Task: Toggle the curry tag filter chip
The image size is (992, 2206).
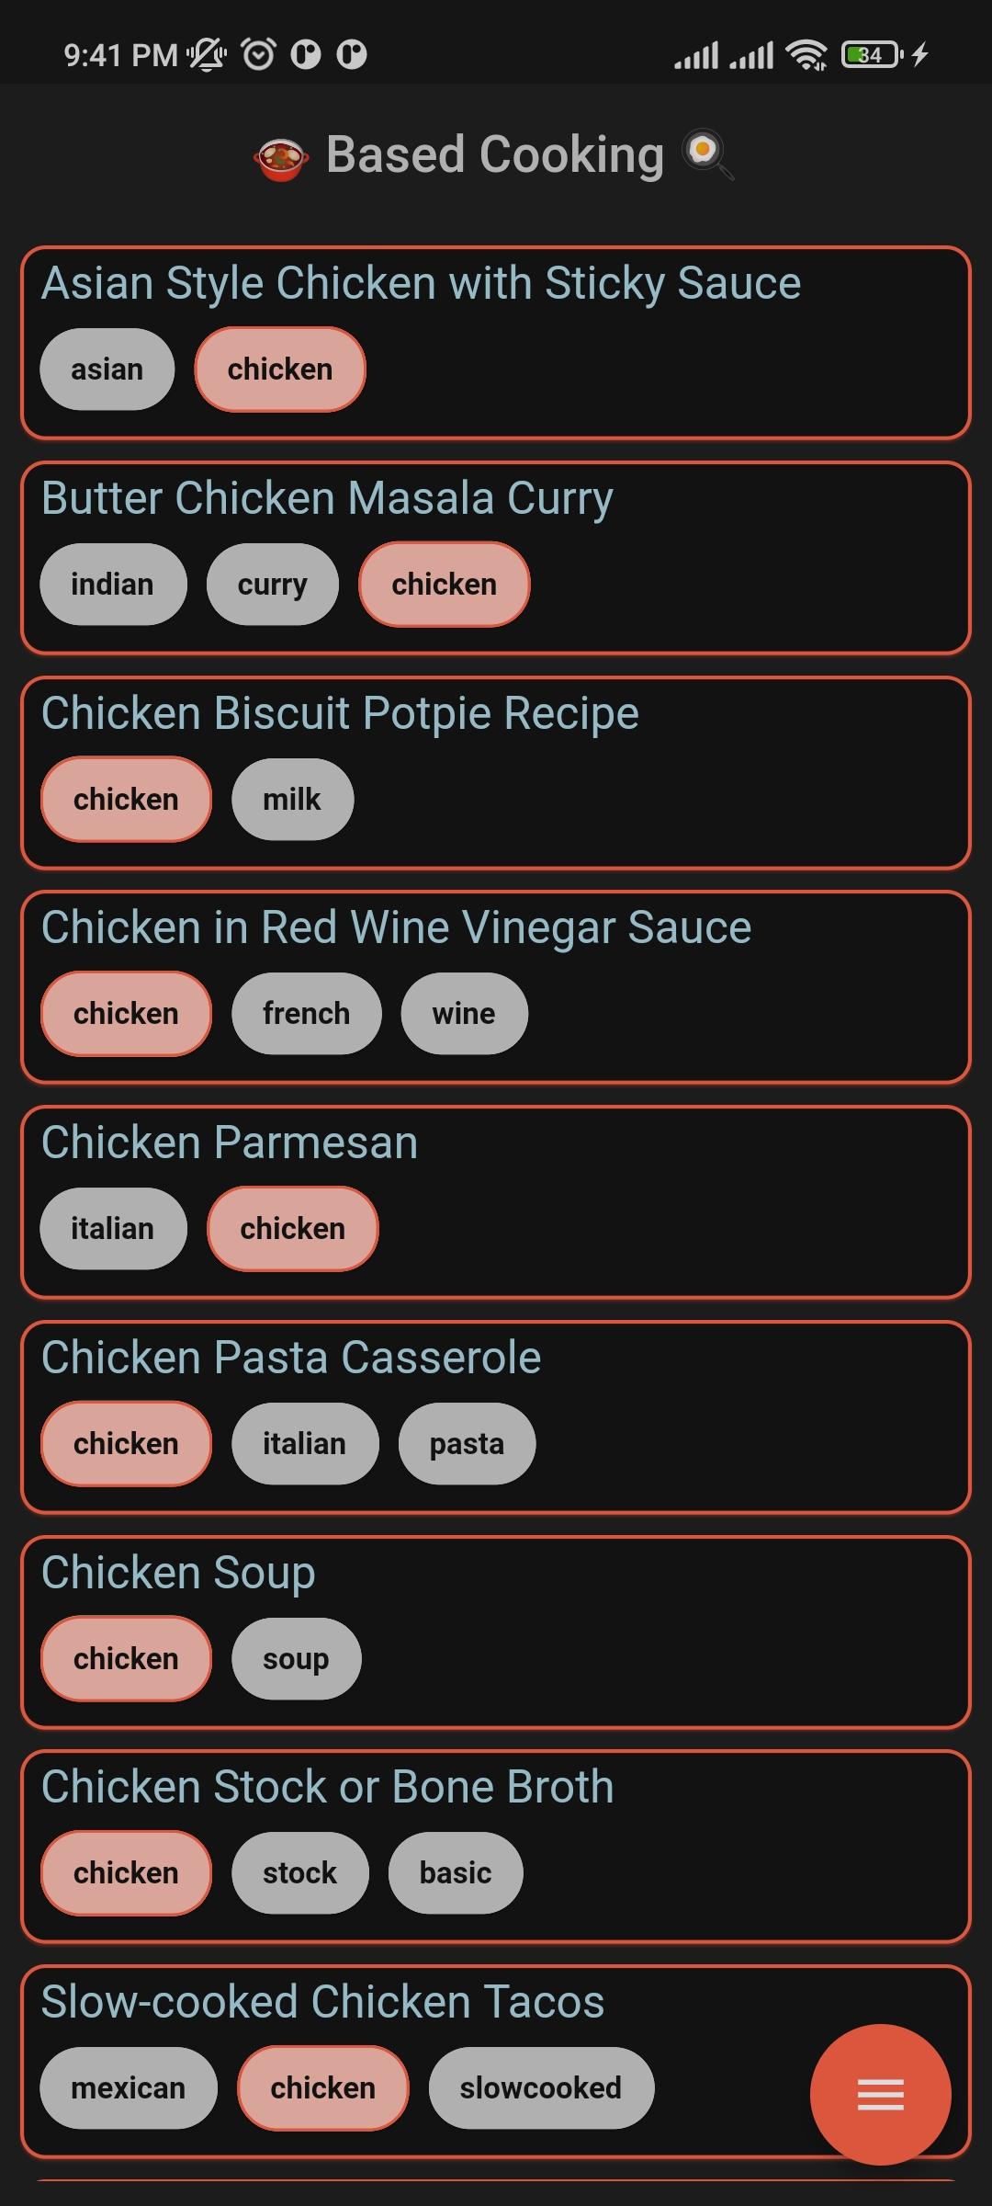Action: (x=272, y=585)
